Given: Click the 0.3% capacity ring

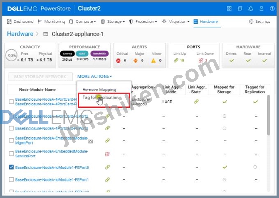Looking at the screenshot, I should 11,56.
